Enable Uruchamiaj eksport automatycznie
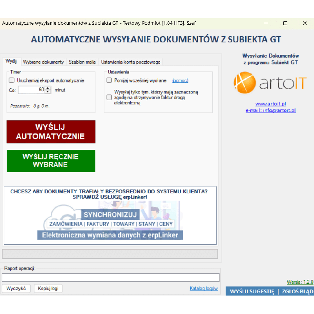 point(11,80)
